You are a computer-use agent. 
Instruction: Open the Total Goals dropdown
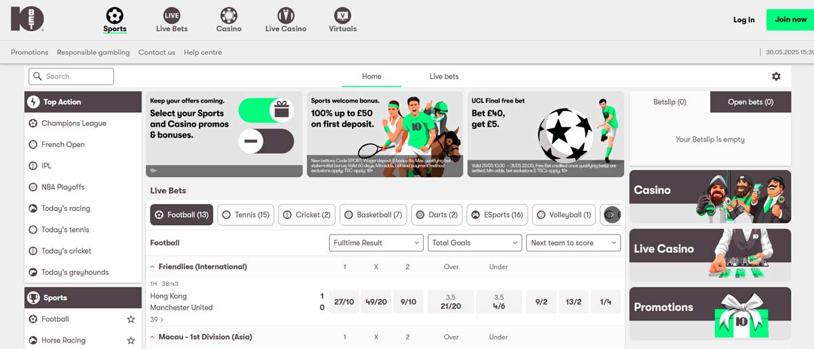[475, 243]
